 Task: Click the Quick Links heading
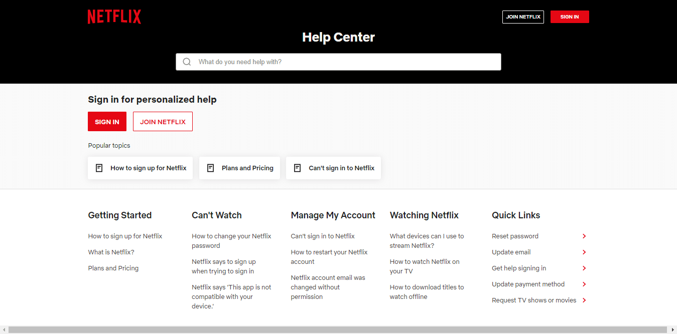coord(516,215)
